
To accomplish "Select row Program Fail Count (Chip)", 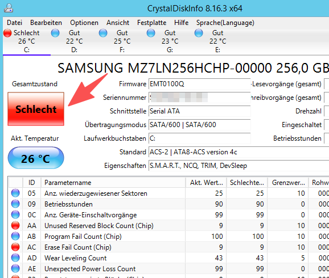I will pyautogui.click(x=168, y=237).
